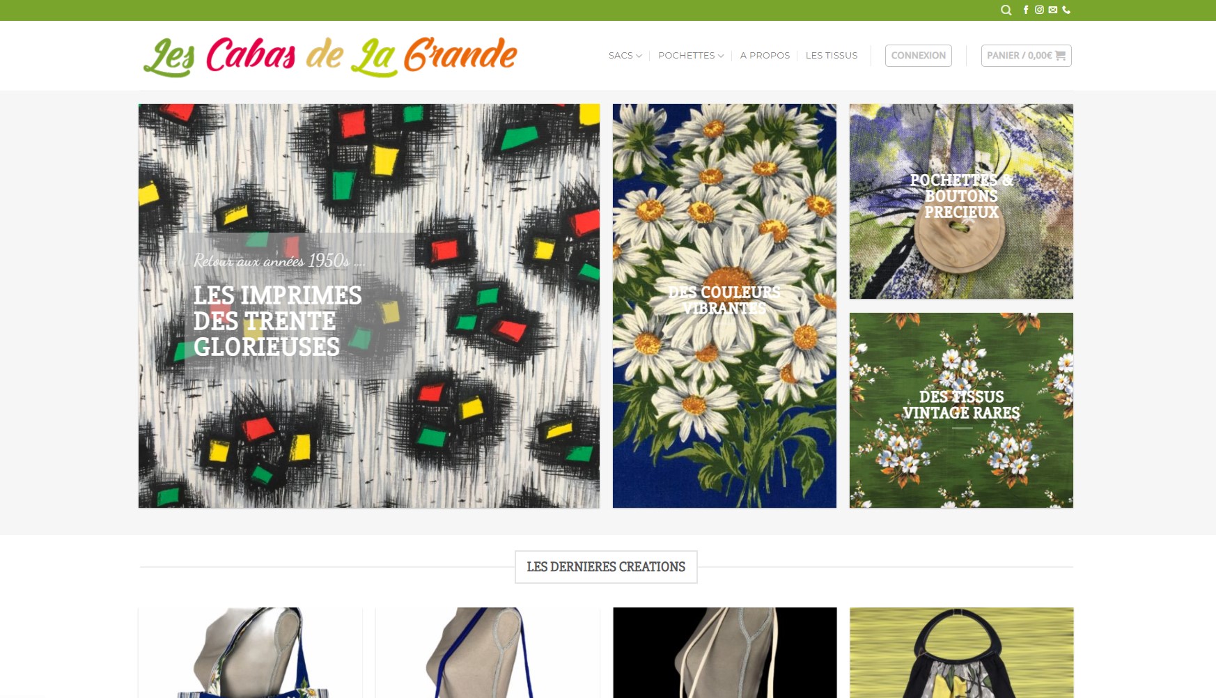The width and height of the screenshot is (1216, 698).
Task: Click the phone call icon
Action: coord(1066,10)
